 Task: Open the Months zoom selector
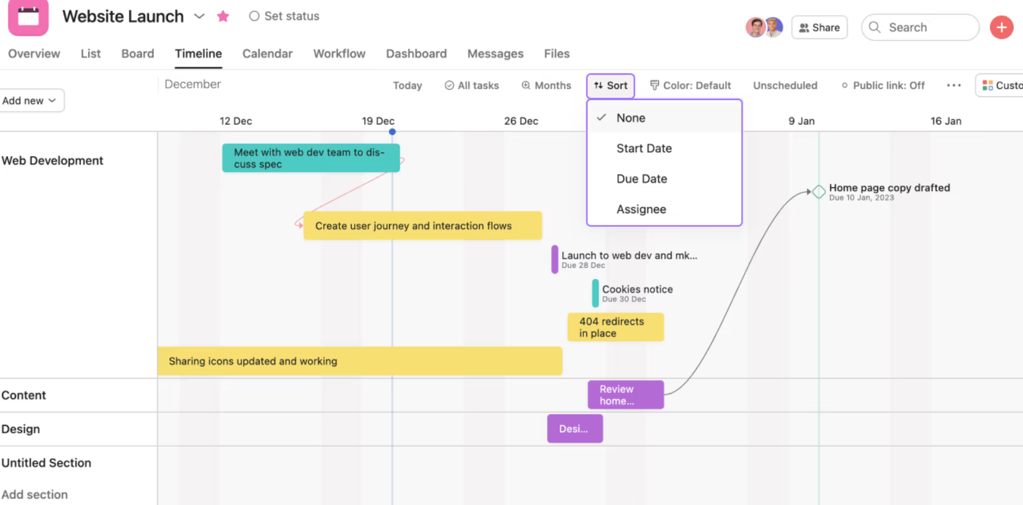point(546,85)
